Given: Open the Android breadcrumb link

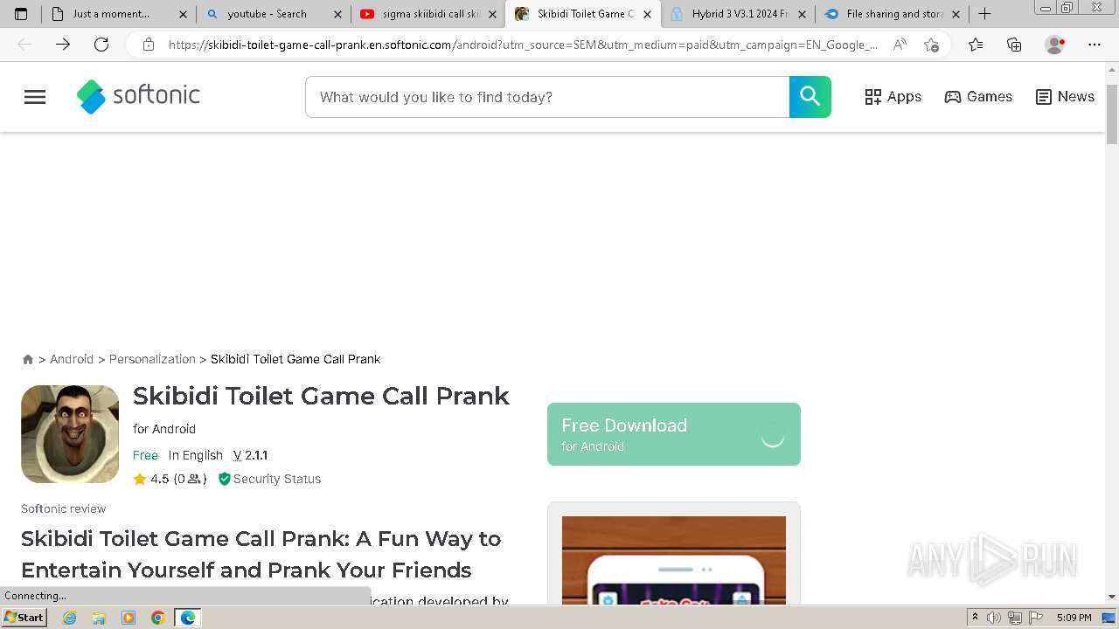Looking at the screenshot, I should click(x=72, y=359).
